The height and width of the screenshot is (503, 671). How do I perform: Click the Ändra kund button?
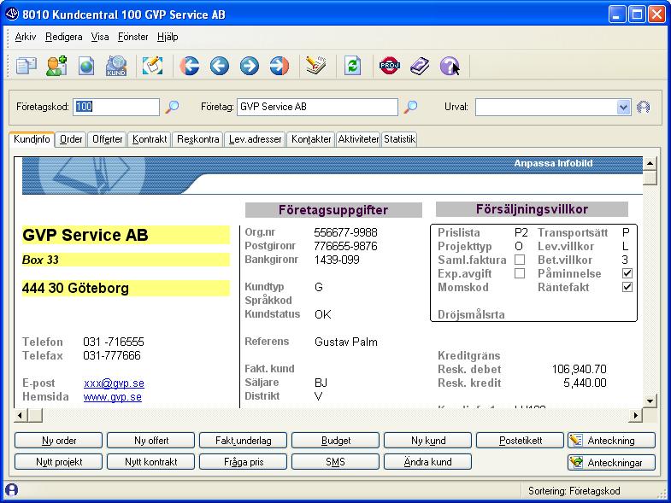[428, 462]
